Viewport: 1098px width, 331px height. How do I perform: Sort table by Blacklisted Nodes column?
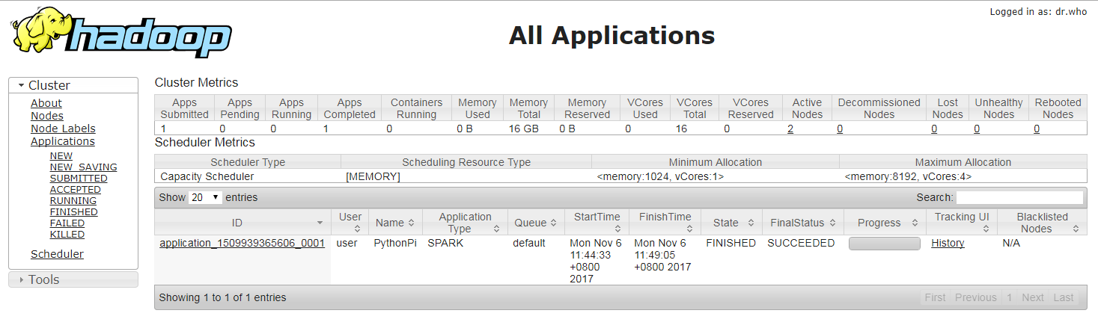point(1042,223)
